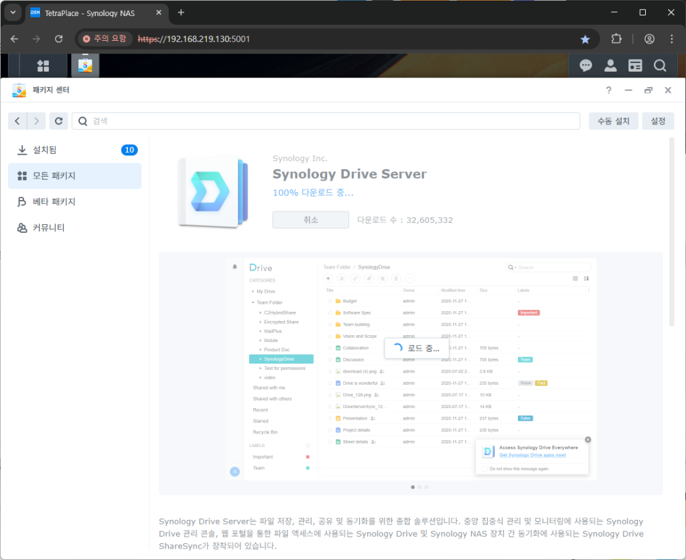Click the Synology Drive Server title
686x560 pixels.
[x=350, y=174]
